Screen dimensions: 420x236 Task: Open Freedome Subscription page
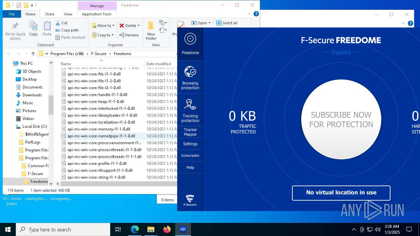coord(190,156)
